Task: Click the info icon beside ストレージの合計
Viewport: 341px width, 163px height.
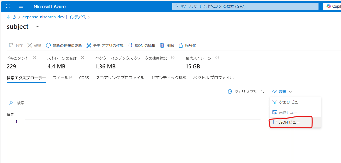Action: (x=82, y=58)
